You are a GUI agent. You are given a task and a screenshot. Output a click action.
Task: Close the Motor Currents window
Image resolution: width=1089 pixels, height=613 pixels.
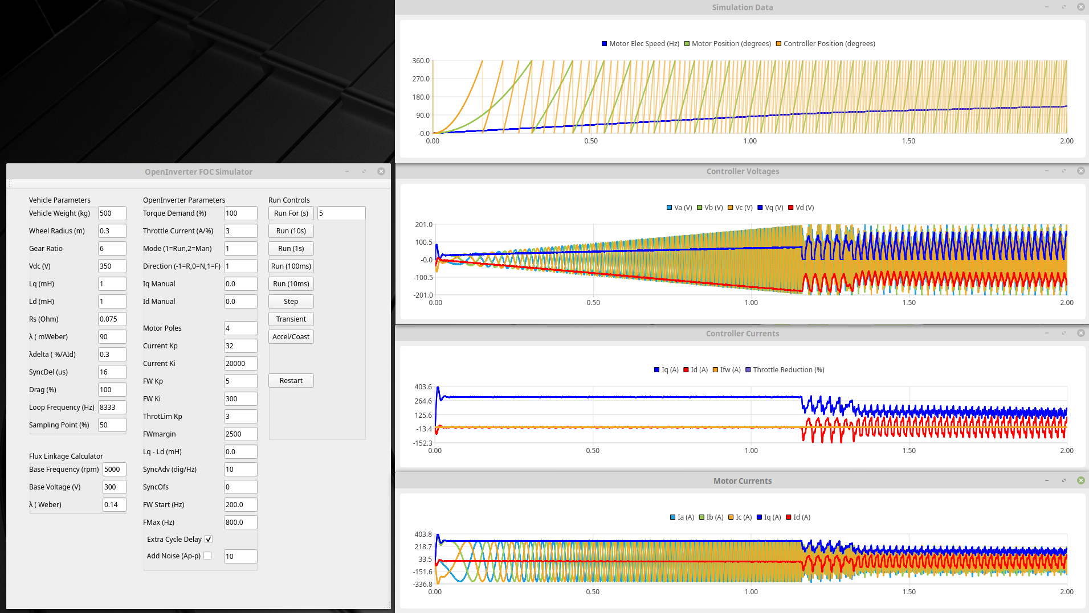[1080, 480]
